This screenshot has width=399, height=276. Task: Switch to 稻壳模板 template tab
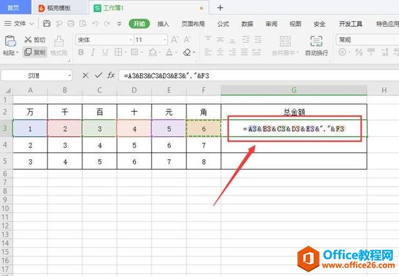pos(59,8)
